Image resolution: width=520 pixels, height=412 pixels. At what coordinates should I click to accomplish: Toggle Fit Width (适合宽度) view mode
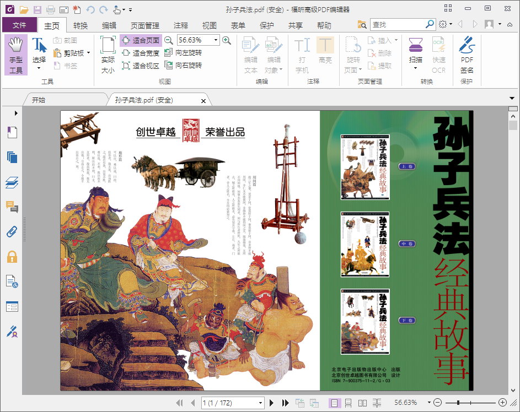point(141,53)
